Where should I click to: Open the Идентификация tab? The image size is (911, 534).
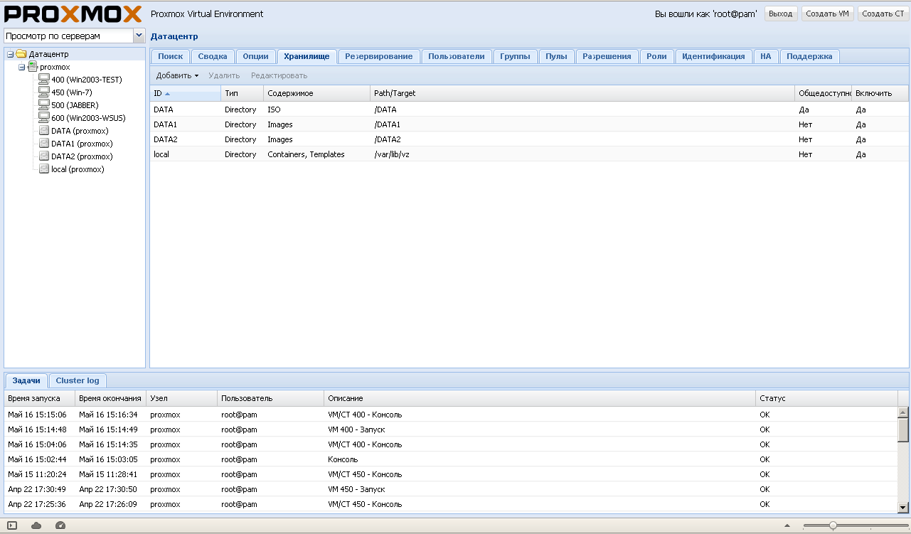coord(713,56)
